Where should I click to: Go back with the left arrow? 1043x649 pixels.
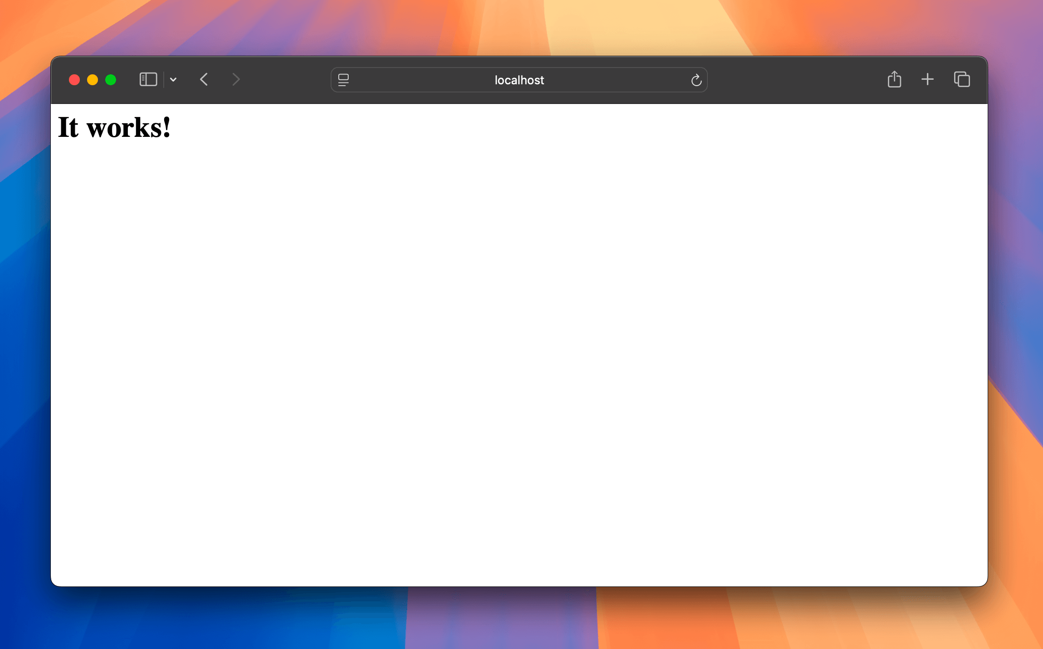204,80
